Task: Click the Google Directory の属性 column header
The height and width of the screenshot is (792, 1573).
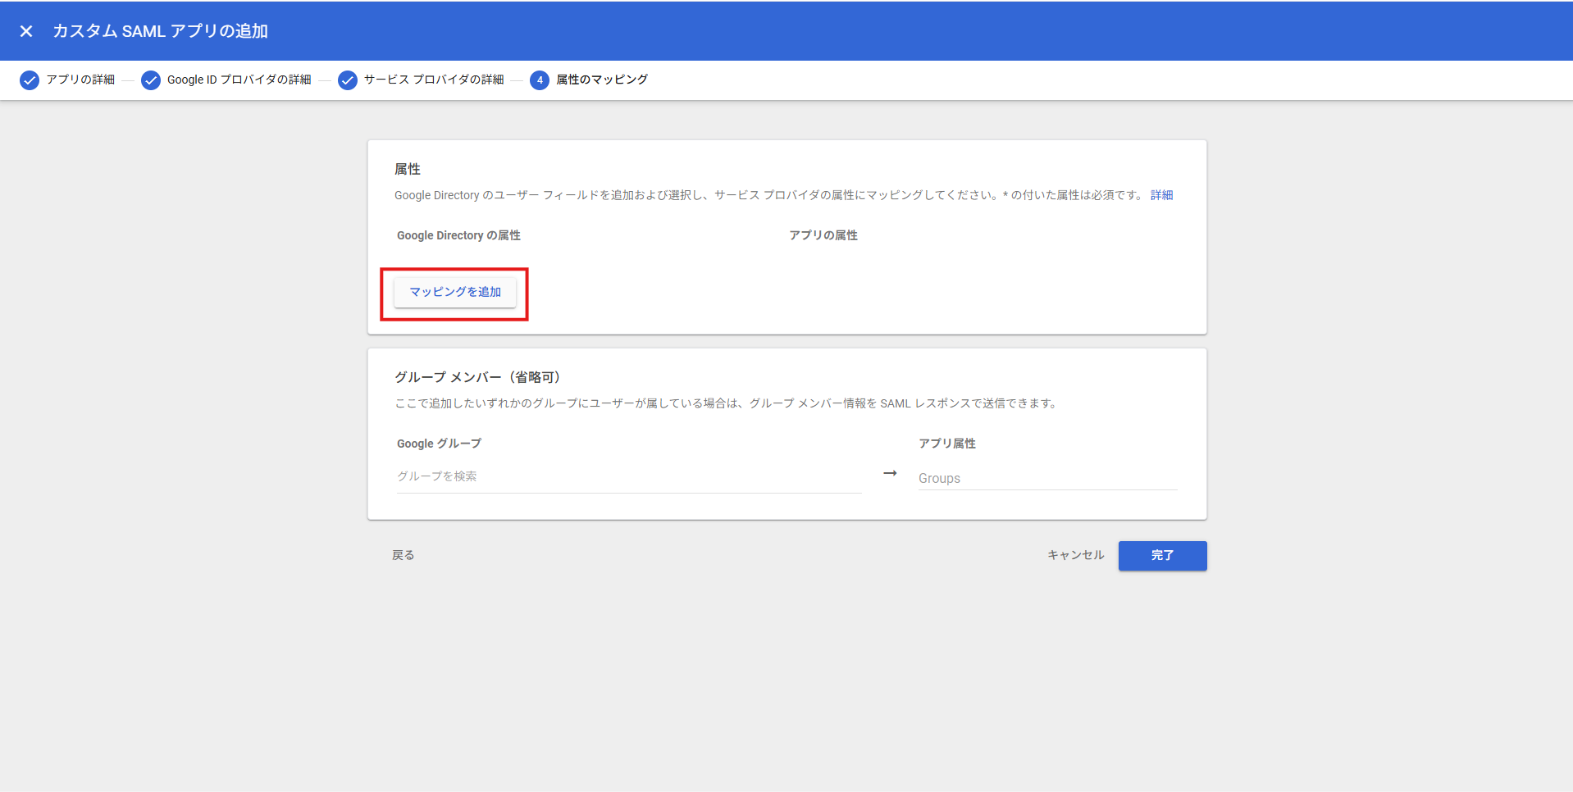Action: tap(458, 235)
